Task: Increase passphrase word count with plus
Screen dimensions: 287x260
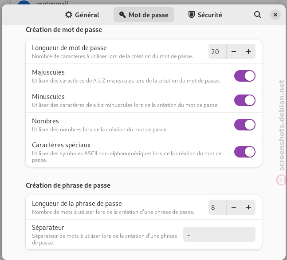Action: [x=248, y=207]
